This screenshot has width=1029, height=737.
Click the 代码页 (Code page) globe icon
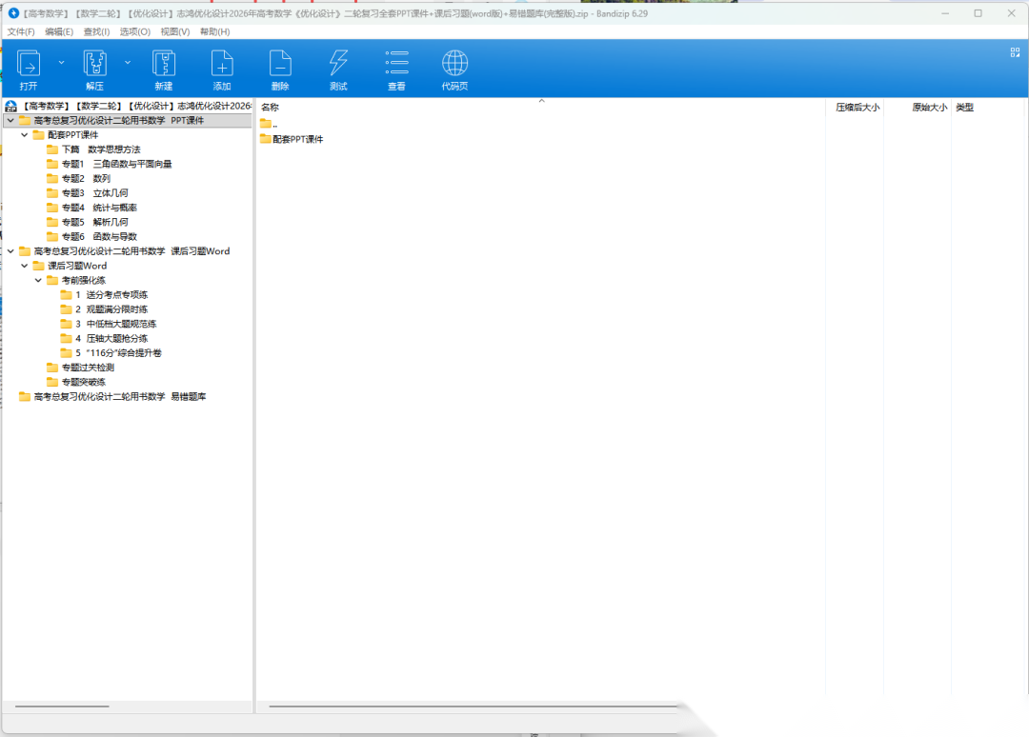454,64
